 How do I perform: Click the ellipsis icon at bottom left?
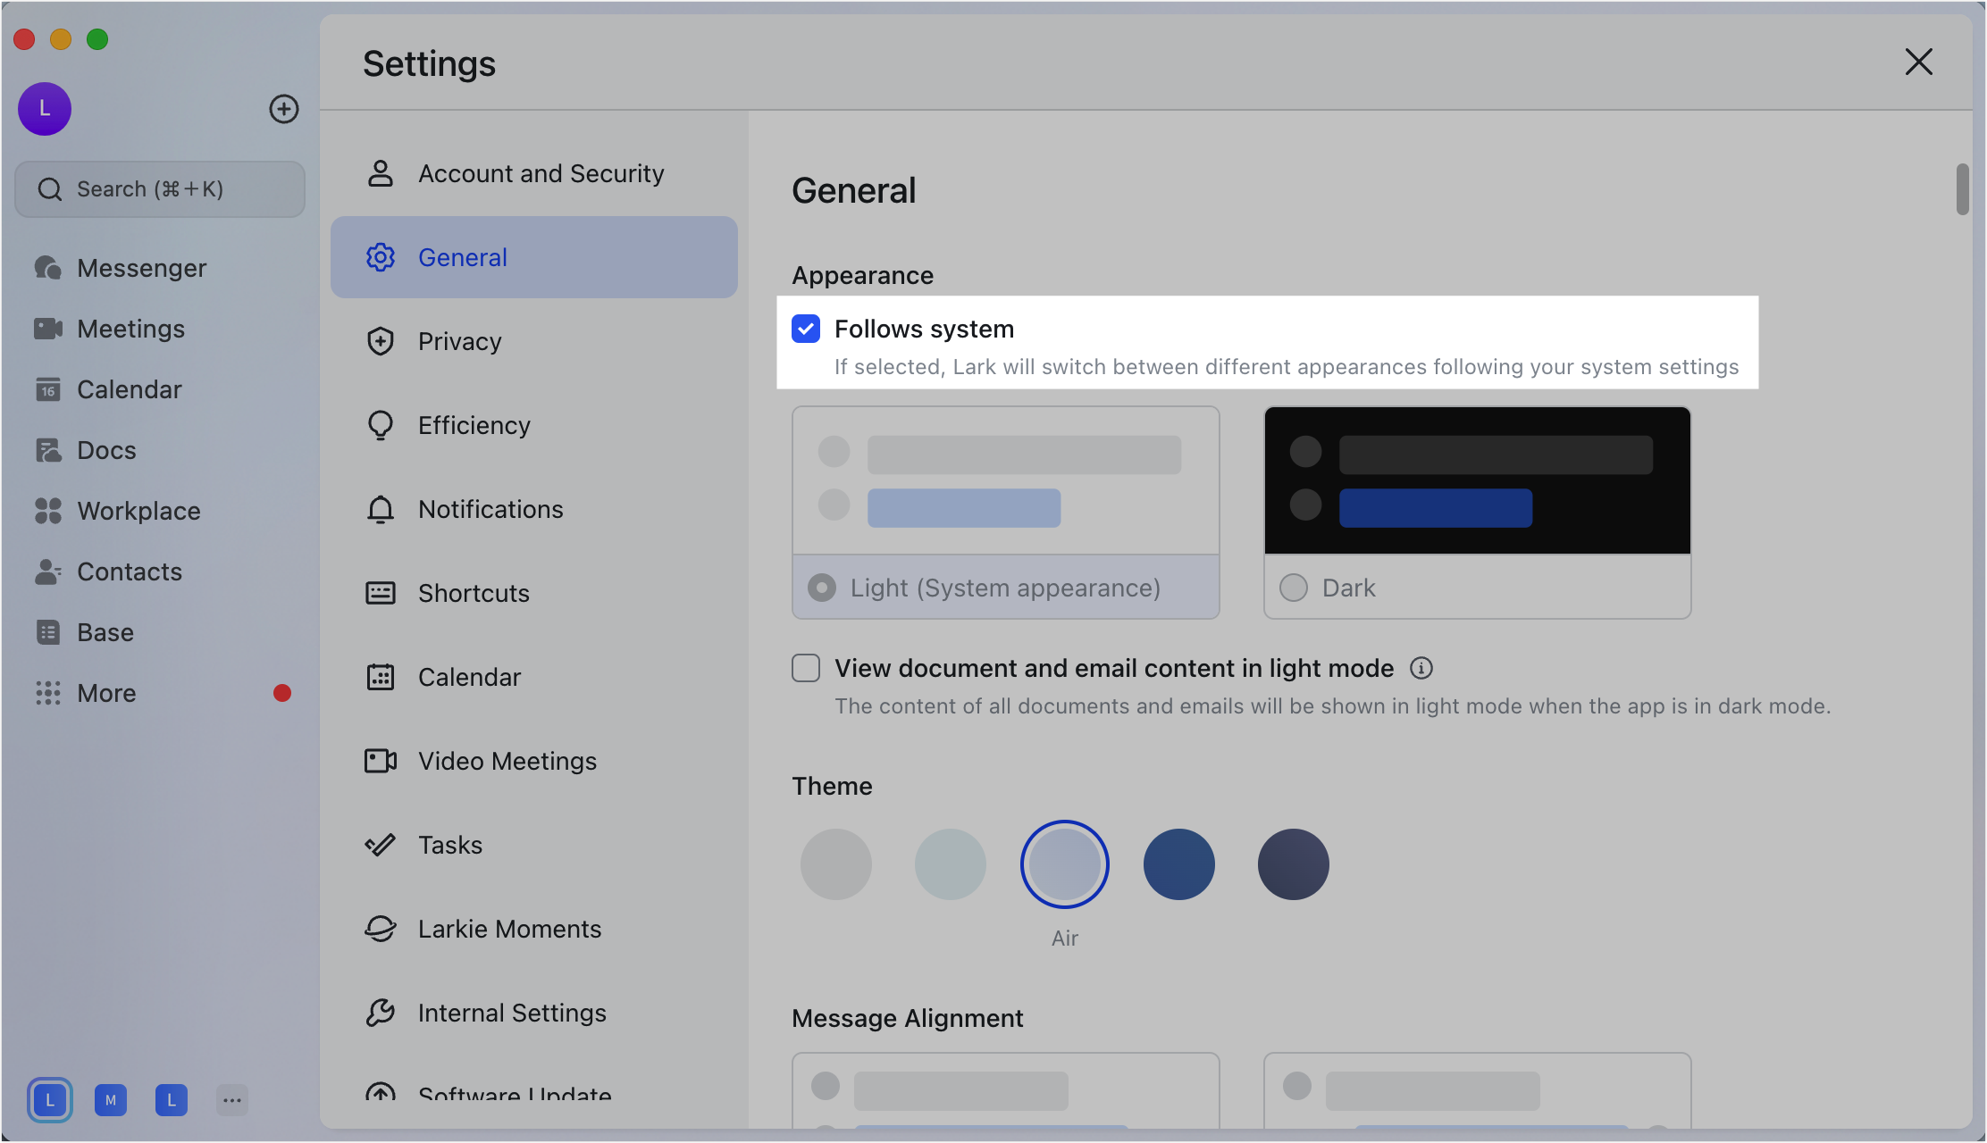pyautogui.click(x=232, y=1100)
